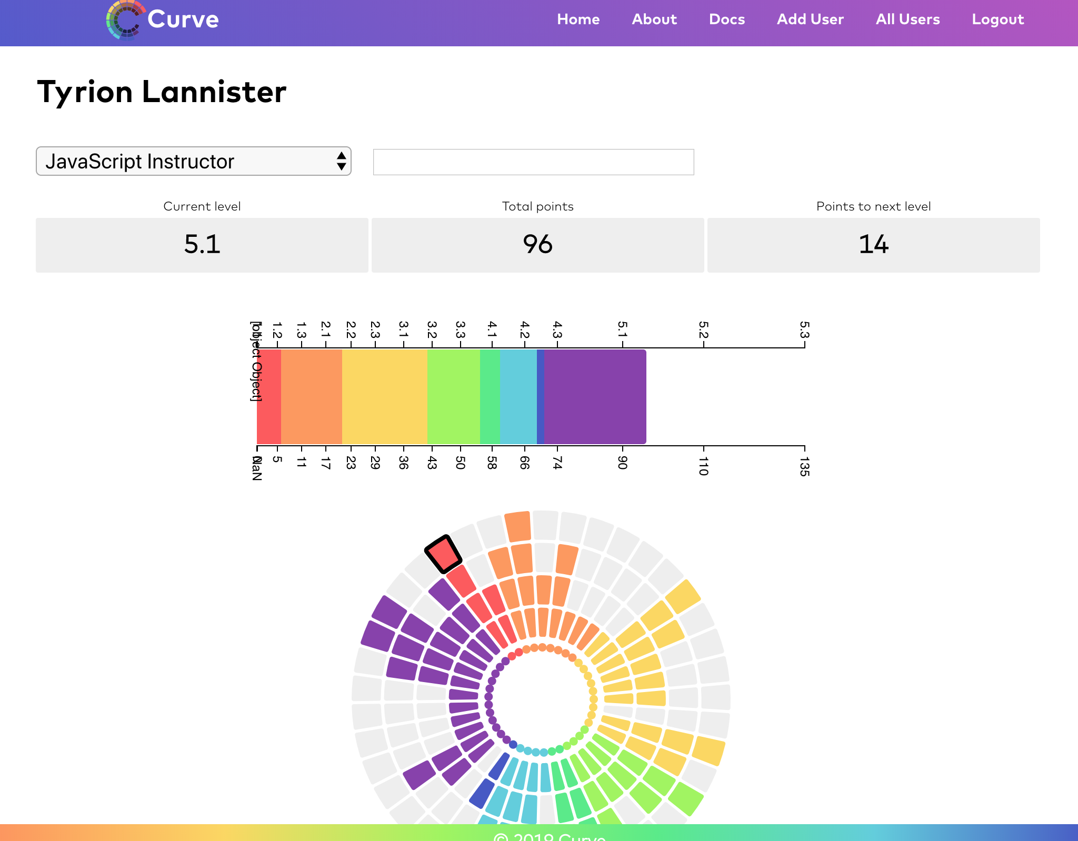Click the orange segment of progress bar

[x=312, y=397]
